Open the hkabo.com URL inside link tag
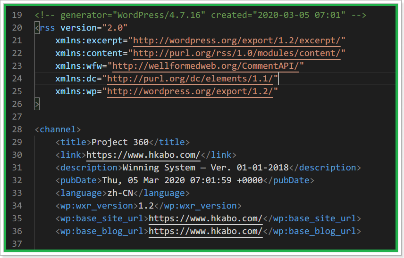 tap(143, 155)
